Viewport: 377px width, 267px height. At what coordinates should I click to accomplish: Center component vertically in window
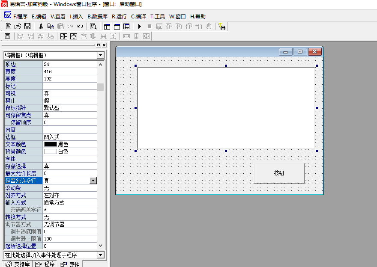coord(74,36)
